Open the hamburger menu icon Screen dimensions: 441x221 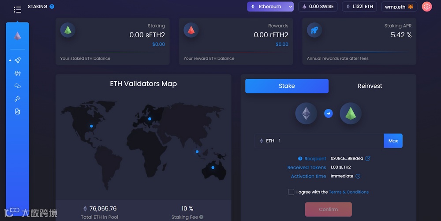(x=18, y=10)
